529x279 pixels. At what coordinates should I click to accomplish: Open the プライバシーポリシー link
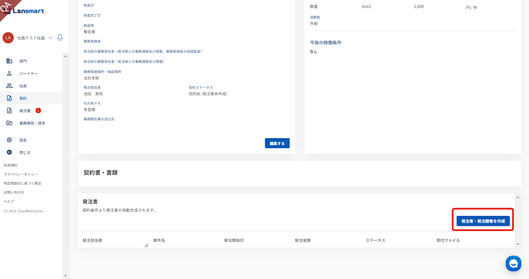click(21, 174)
